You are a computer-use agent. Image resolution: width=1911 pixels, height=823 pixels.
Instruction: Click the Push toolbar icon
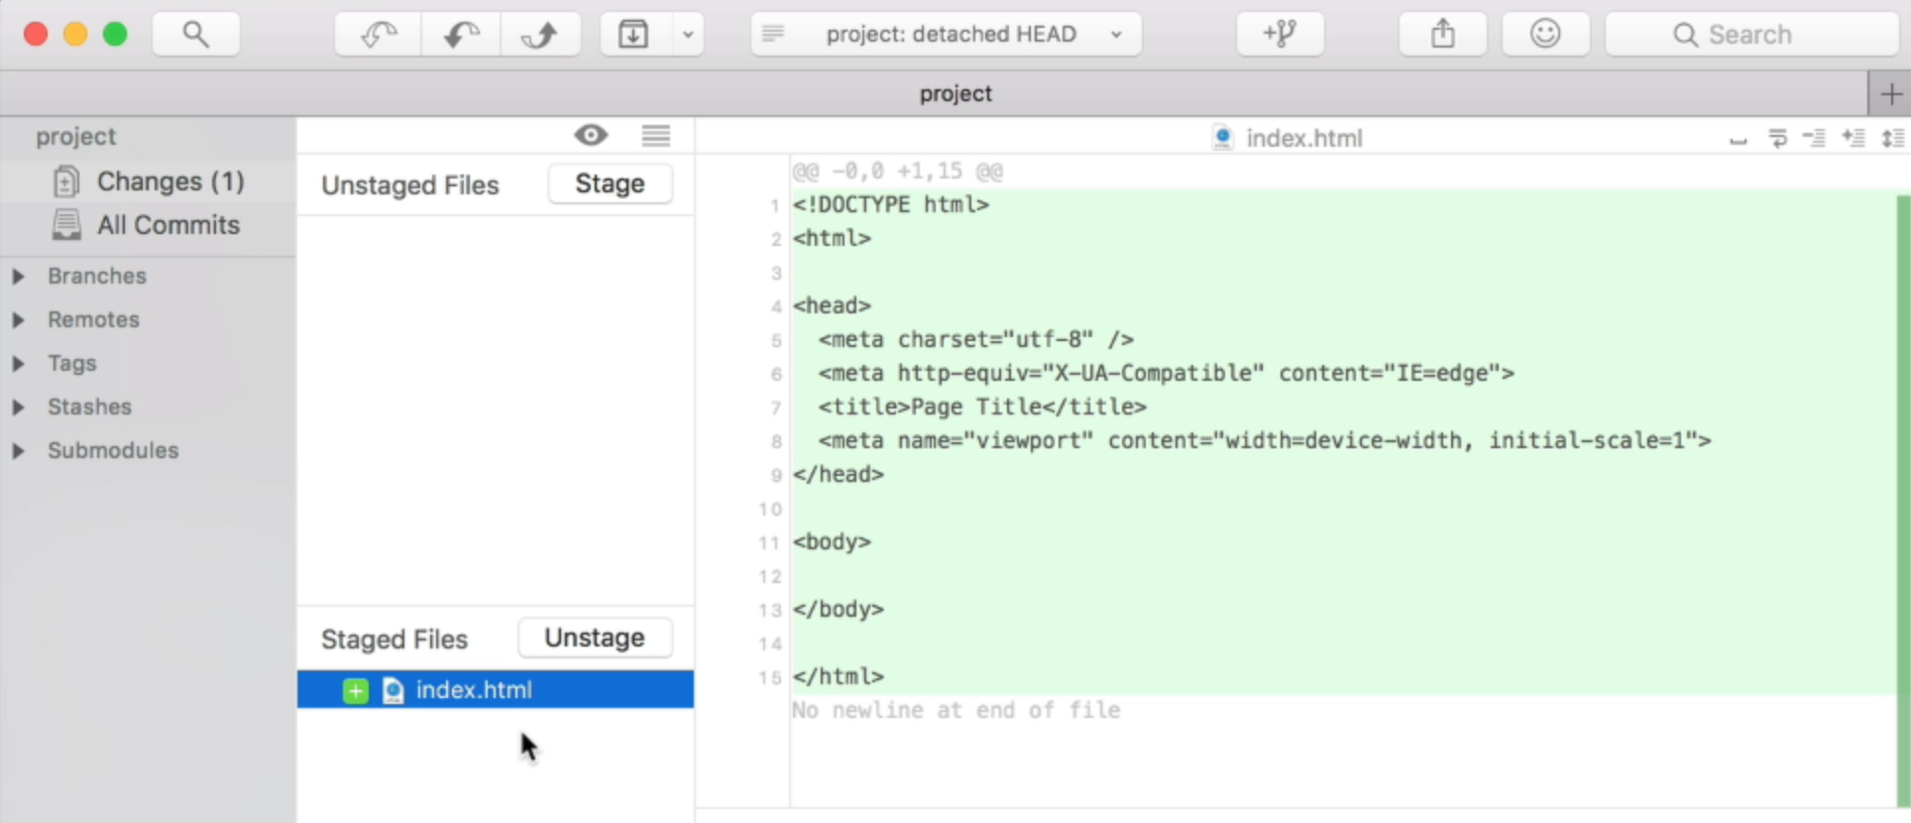tap(540, 35)
